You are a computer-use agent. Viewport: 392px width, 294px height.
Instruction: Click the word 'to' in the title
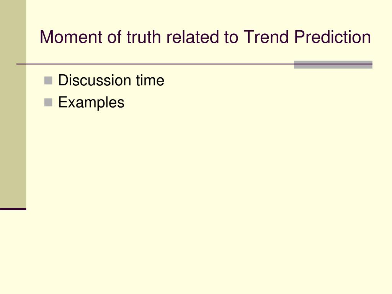[231, 38]
